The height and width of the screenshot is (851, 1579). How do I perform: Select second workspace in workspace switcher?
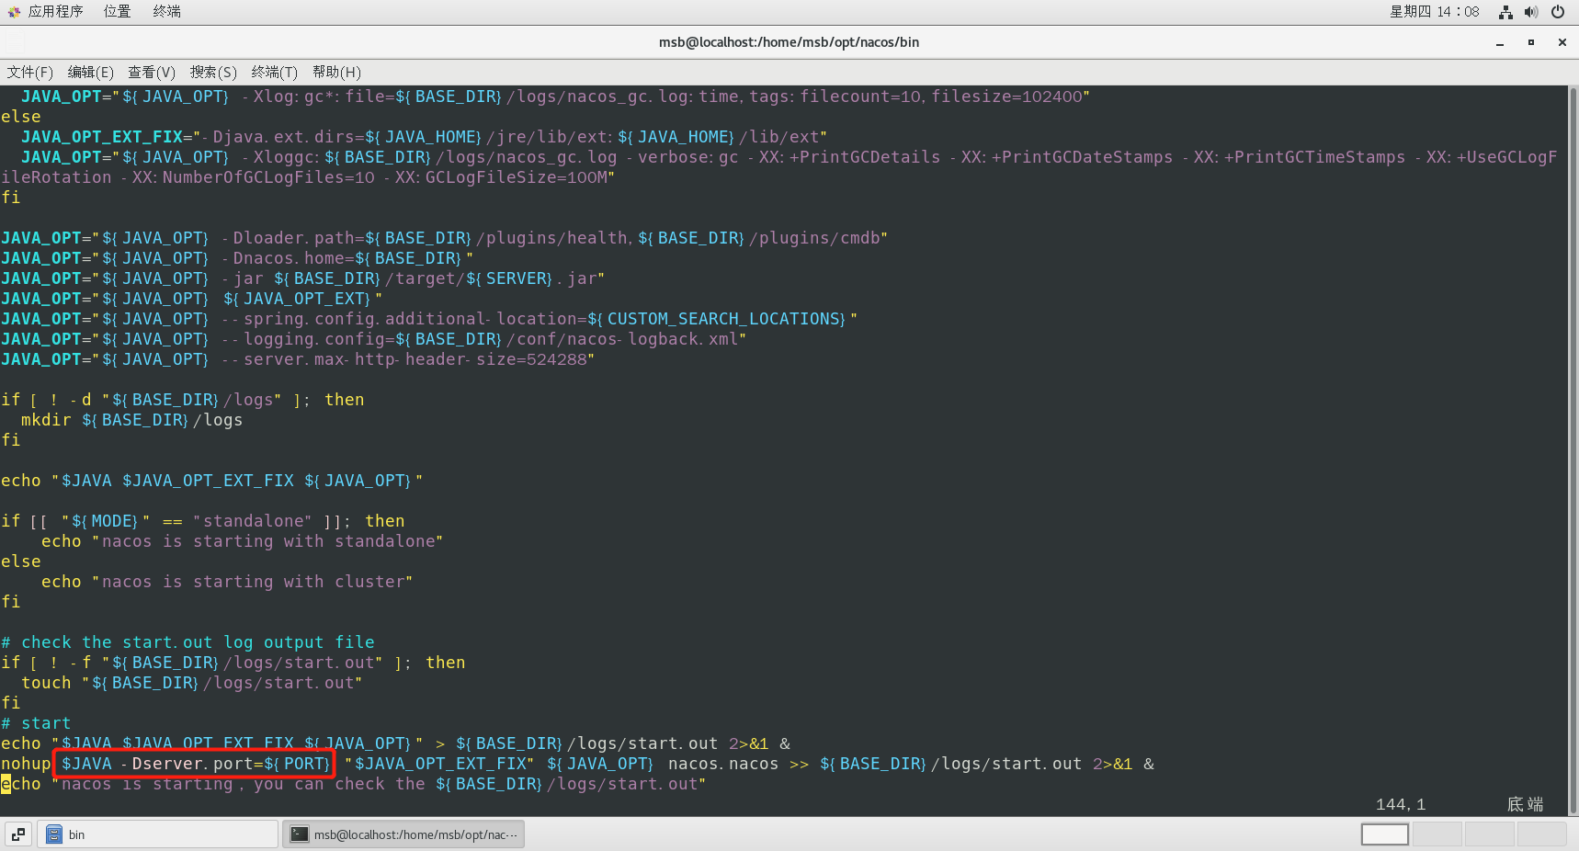click(1437, 834)
